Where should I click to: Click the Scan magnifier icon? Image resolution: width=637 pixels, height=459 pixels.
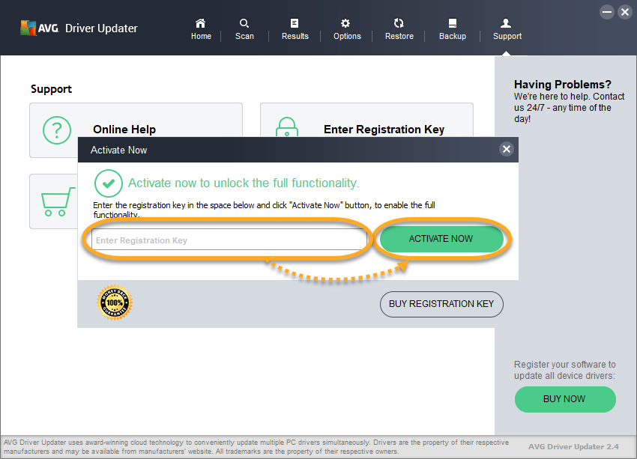(x=244, y=23)
